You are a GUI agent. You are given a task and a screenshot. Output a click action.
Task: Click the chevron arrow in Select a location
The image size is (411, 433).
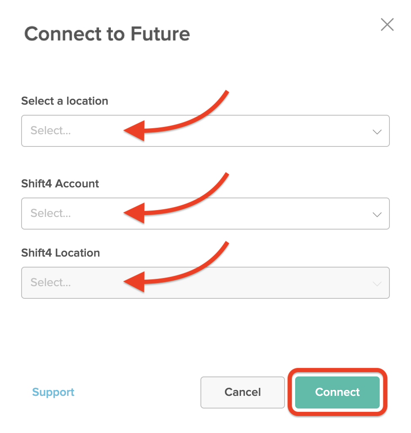coord(377,132)
